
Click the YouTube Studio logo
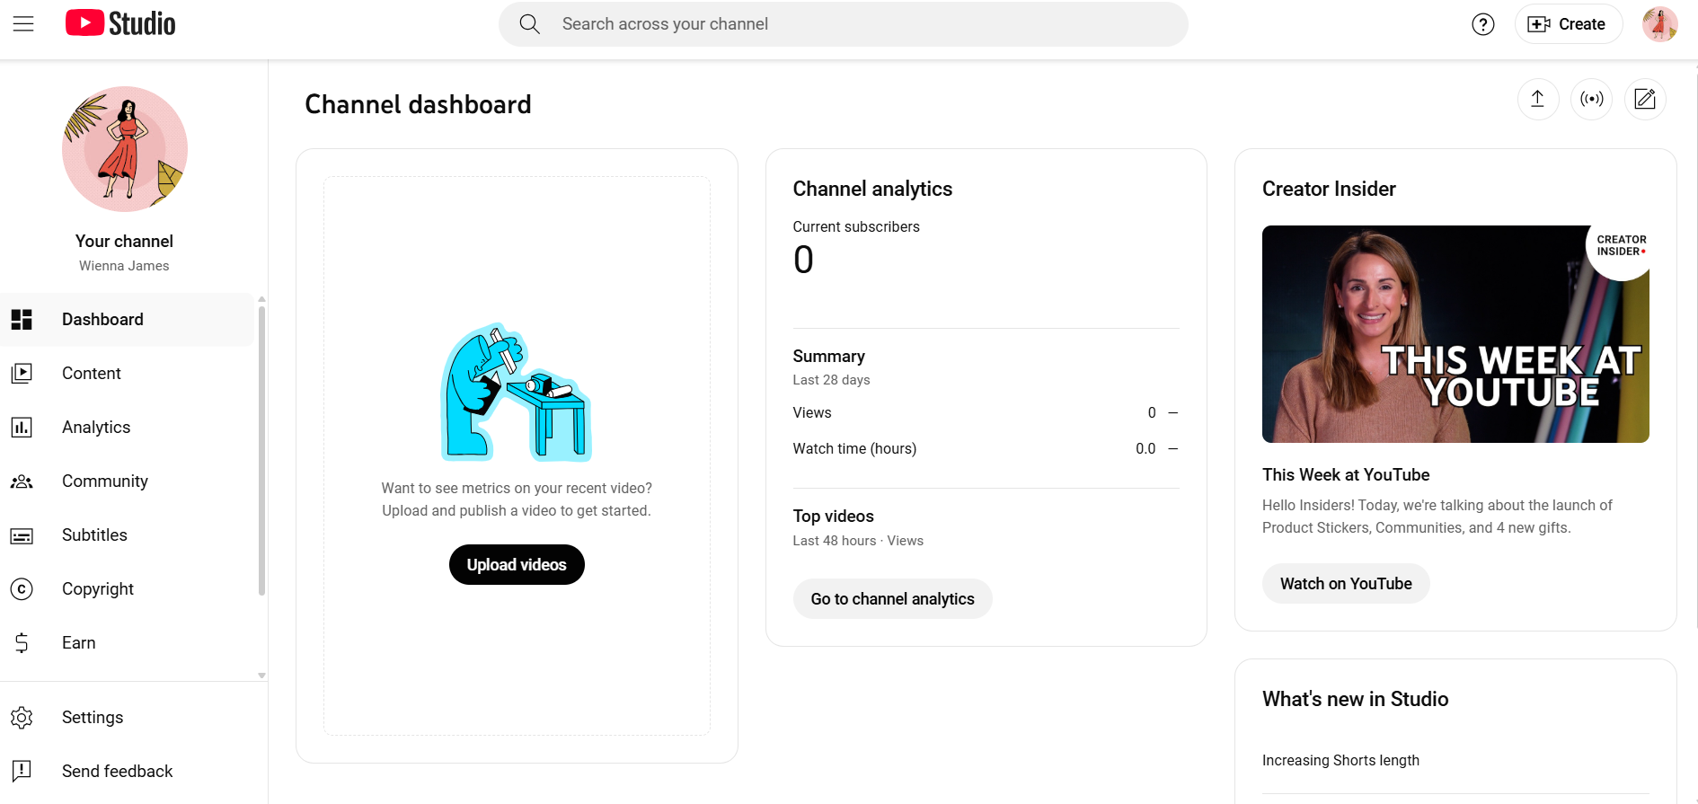(x=120, y=23)
